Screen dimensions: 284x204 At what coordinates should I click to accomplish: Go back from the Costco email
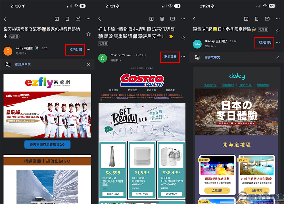pos(99,19)
